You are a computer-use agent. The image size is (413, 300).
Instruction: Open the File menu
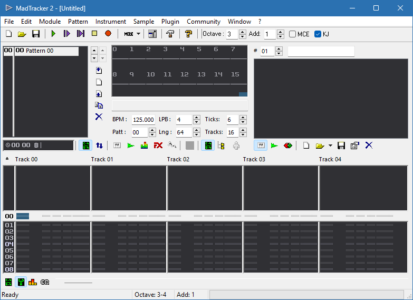click(9, 21)
